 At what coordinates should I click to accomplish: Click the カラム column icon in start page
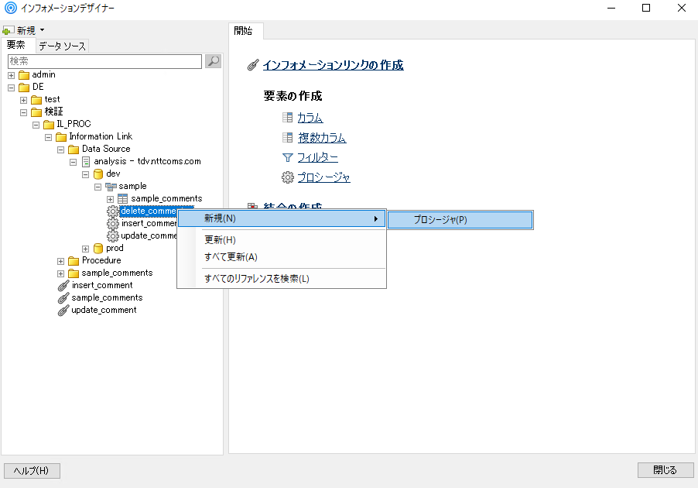pyautogui.click(x=288, y=117)
